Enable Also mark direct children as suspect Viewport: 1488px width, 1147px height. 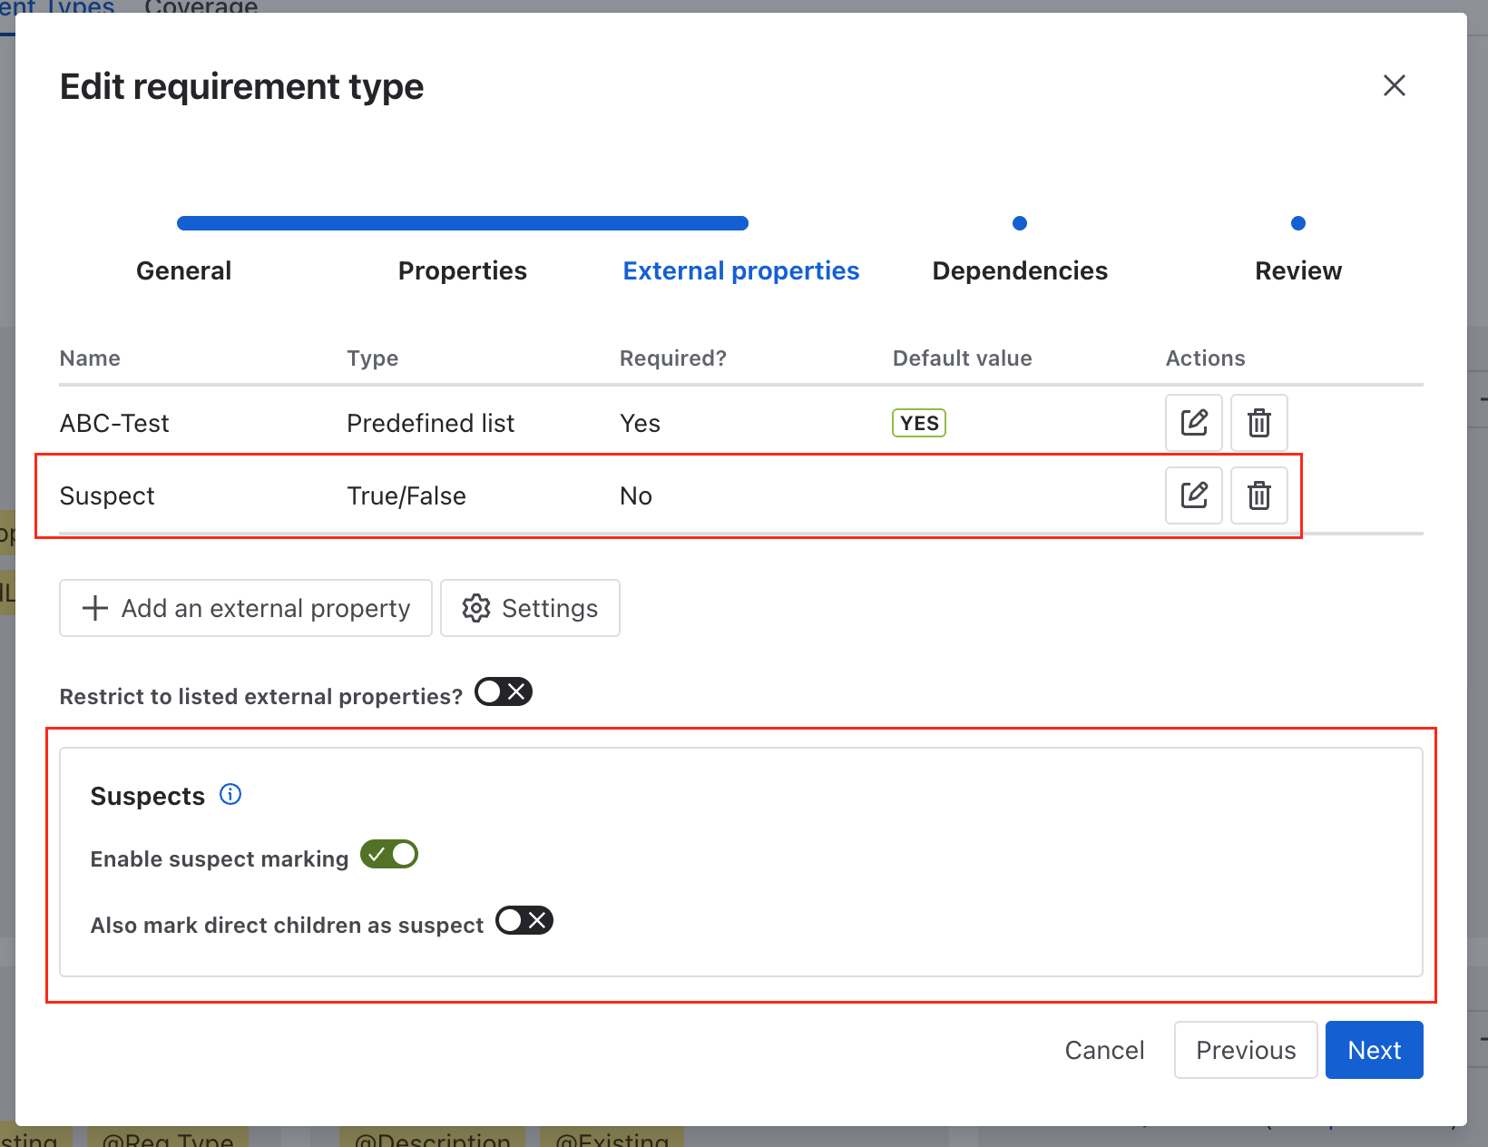coord(524,921)
